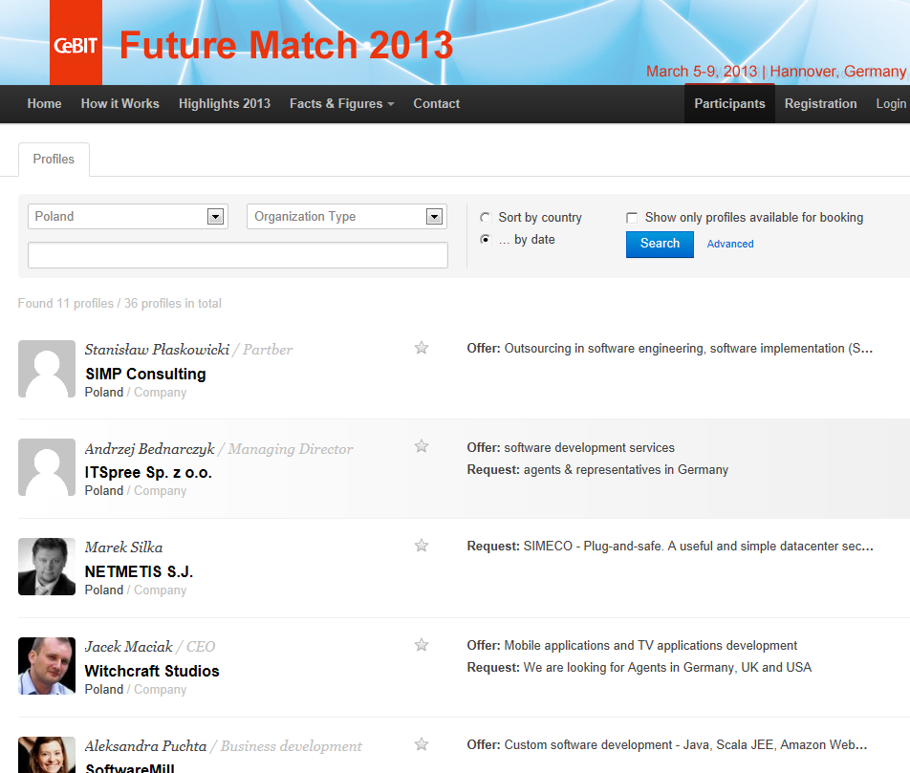The width and height of the screenshot is (910, 773).
Task: Open SIMP Consulting profile
Action: (145, 374)
